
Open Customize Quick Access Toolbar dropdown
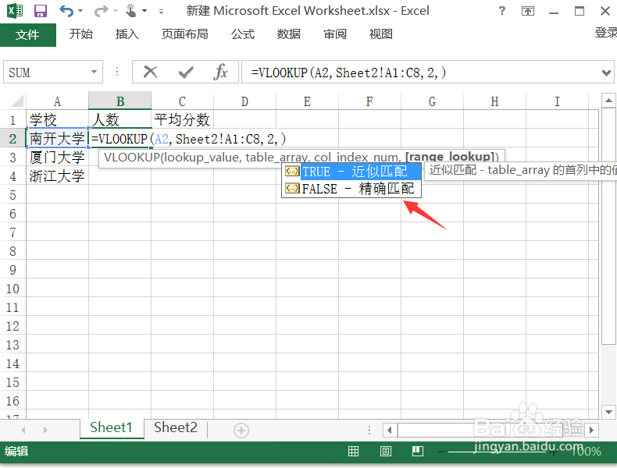coord(161,12)
